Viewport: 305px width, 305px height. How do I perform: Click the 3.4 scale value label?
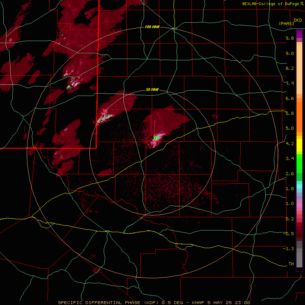click(x=290, y=159)
